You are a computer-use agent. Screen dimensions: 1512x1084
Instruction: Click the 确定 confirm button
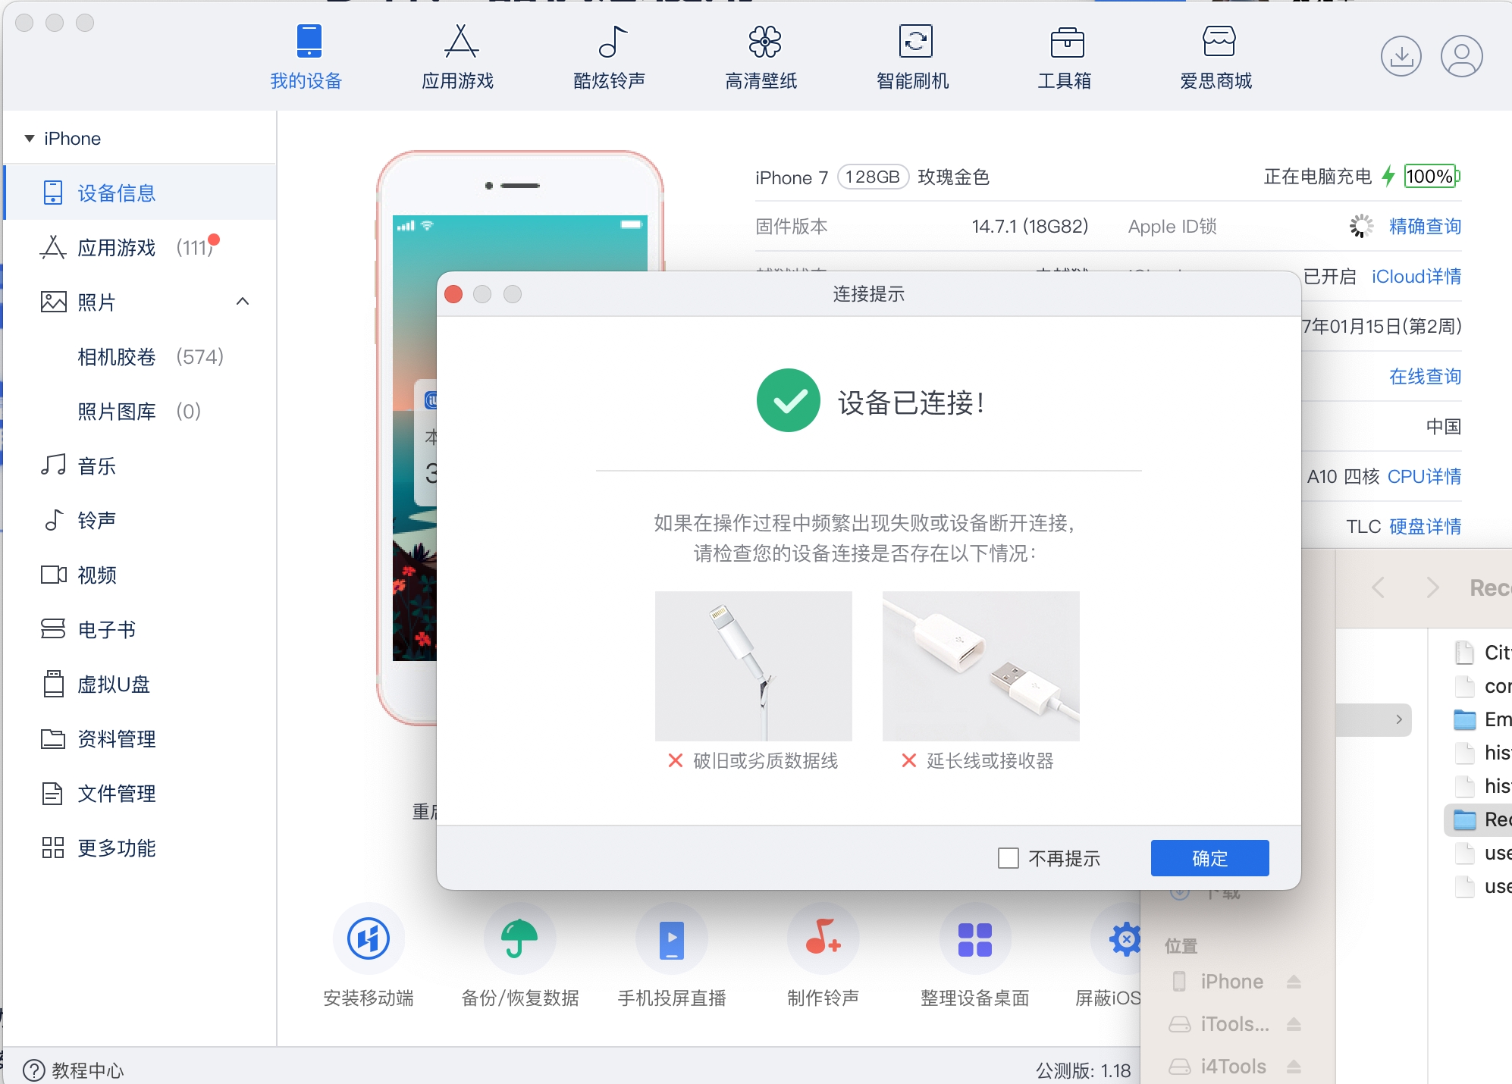click(1209, 858)
